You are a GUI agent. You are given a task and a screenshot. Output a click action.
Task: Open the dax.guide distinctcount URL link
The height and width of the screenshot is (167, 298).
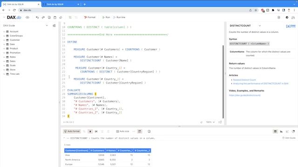click(x=244, y=95)
